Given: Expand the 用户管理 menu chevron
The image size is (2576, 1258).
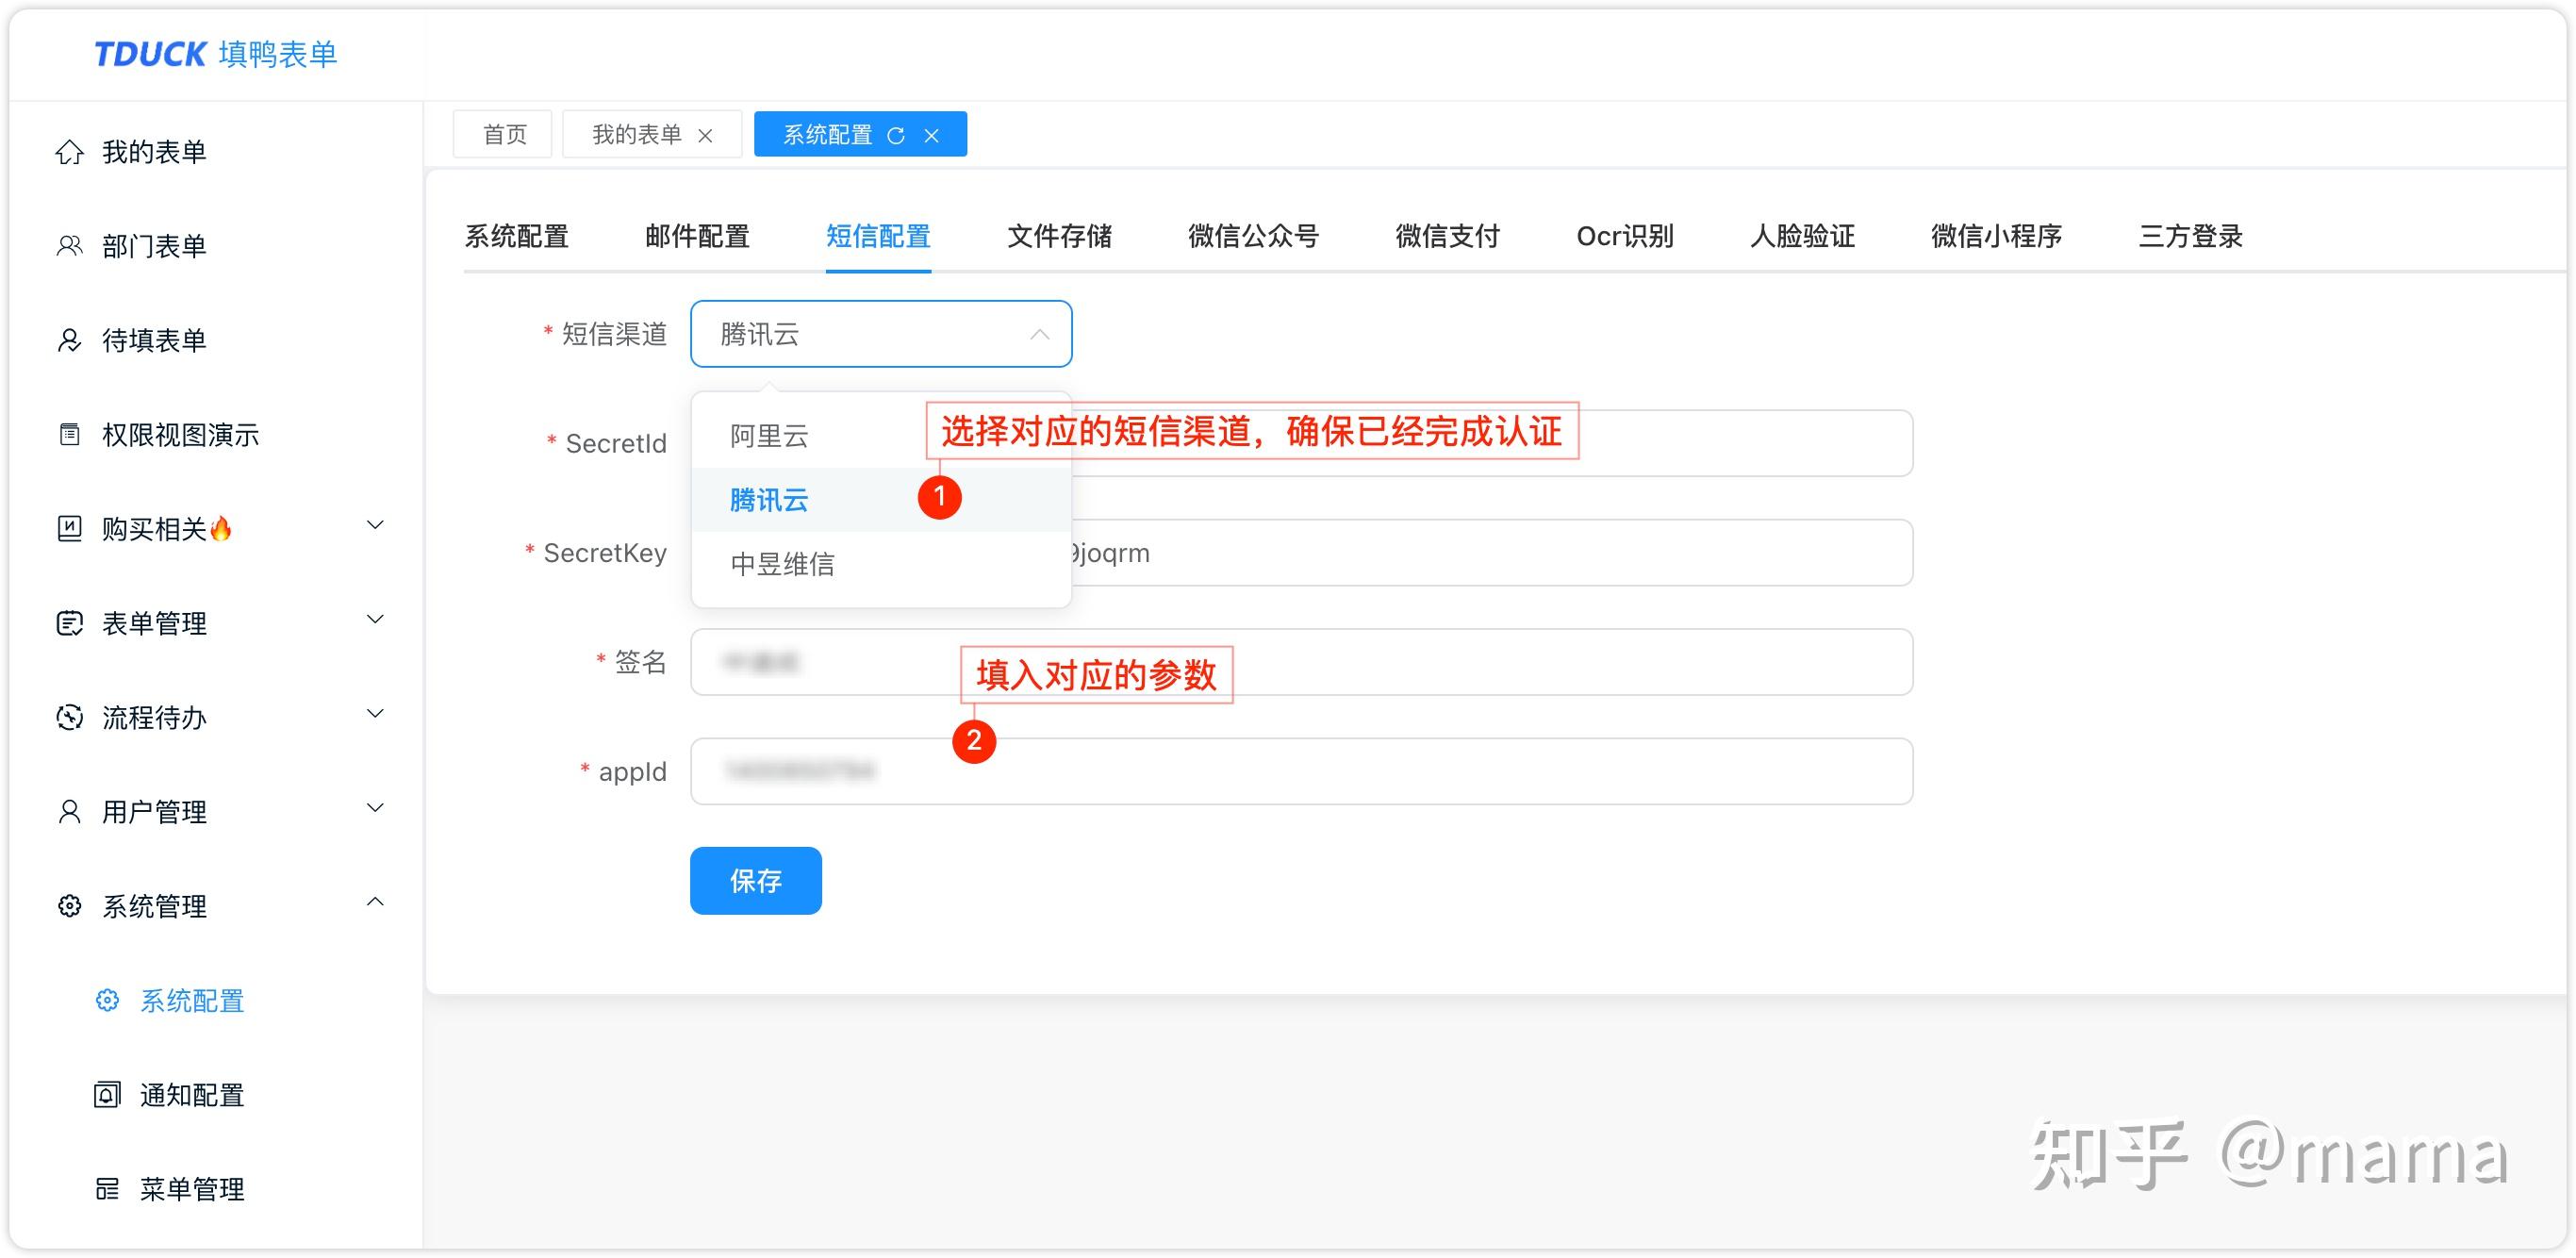Looking at the screenshot, I should (x=375, y=807).
